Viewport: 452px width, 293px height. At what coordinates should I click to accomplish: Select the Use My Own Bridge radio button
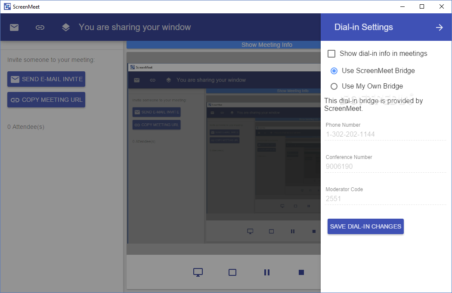point(334,86)
